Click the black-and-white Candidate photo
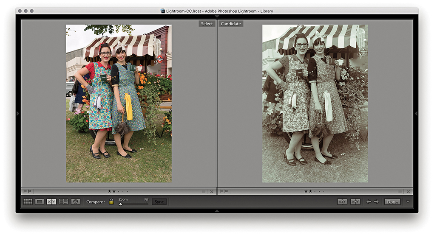This screenshot has width=434, height=235. (315, 104)
